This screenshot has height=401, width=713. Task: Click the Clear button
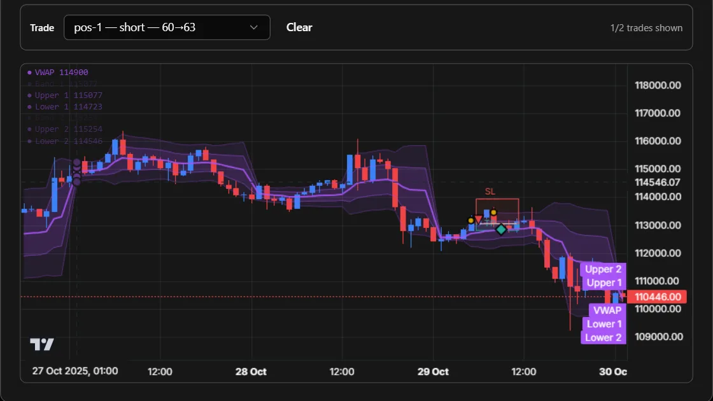click(299, 27)
